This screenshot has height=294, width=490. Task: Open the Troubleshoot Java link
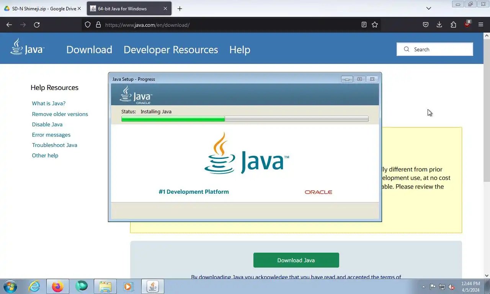click(54, 145)
